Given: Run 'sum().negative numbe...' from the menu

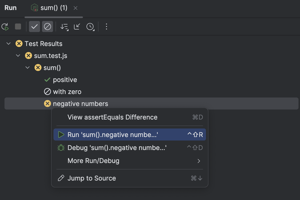Looking at the screenshot, I should pos(112,135).
